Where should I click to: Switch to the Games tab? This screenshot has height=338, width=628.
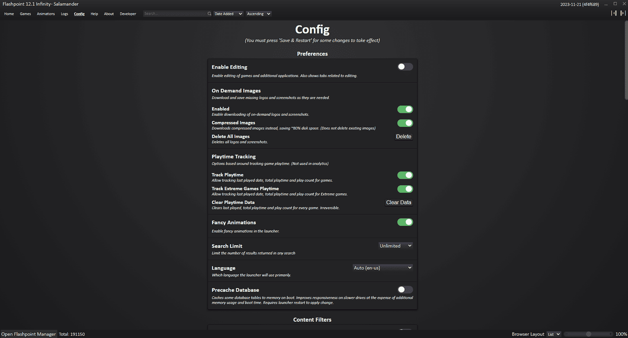tap(25, 14)
